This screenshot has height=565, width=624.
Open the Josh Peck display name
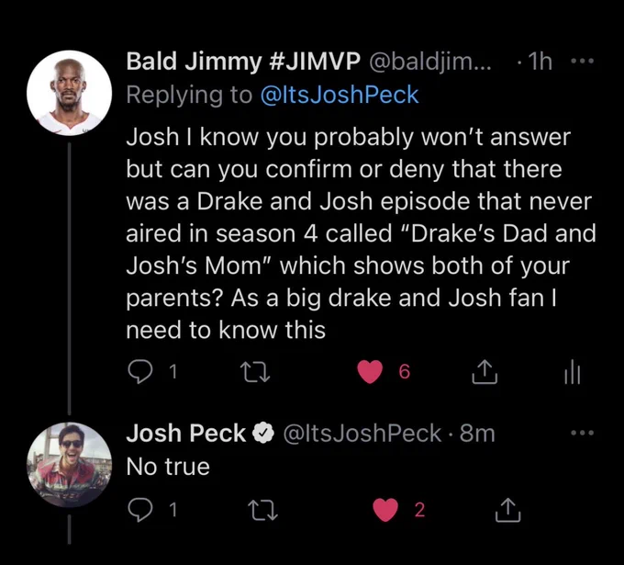click(186, 433)
